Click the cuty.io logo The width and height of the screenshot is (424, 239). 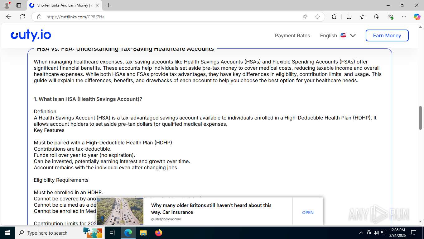[x=31, y=35]
